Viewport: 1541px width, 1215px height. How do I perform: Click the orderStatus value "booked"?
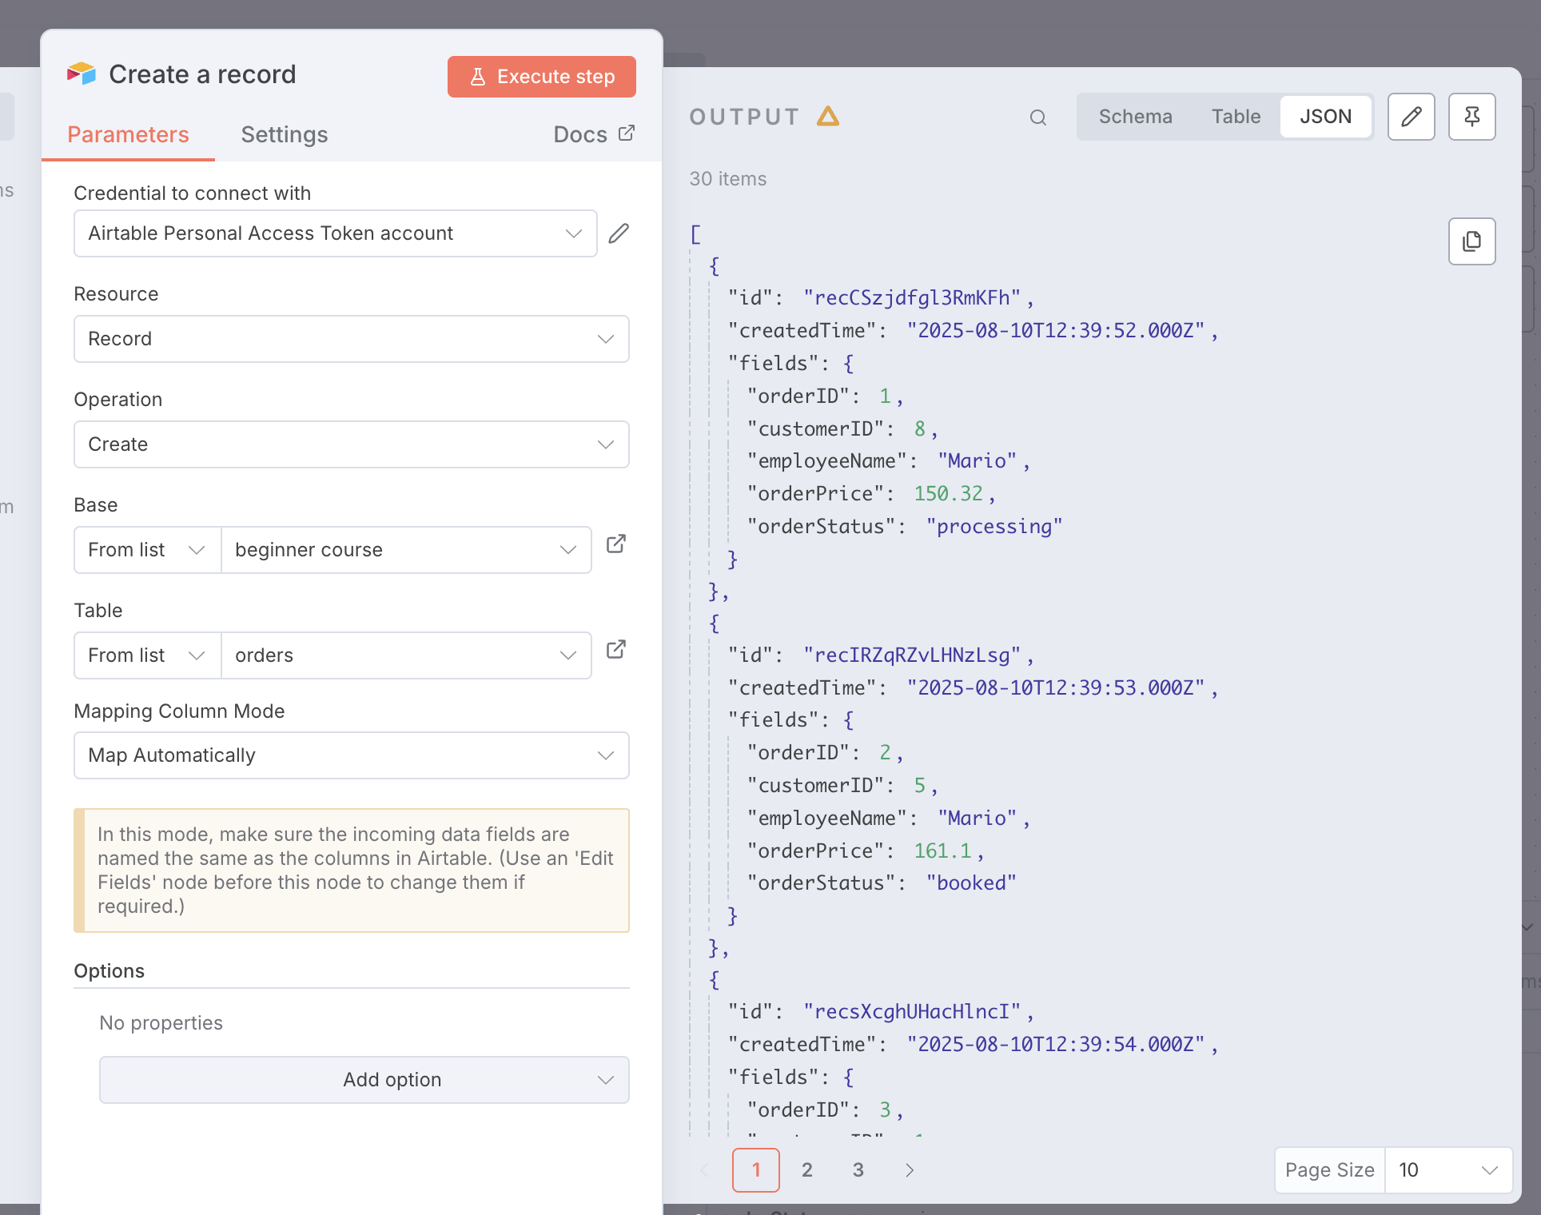click(971, 883)
